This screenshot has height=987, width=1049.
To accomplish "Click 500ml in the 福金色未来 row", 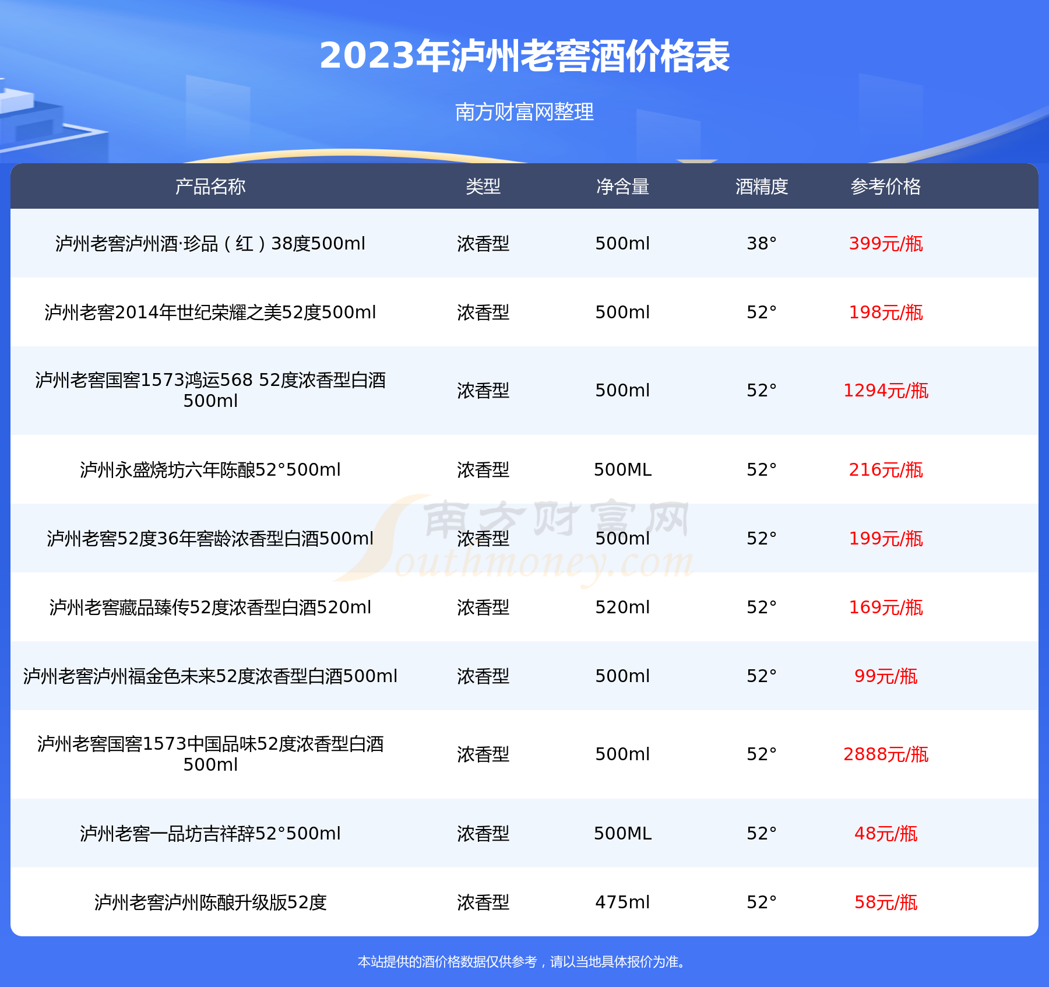I will (x=622, y=676).
